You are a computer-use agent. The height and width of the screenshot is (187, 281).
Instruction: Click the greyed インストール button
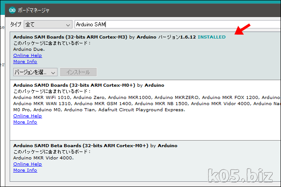click(78, 72)
